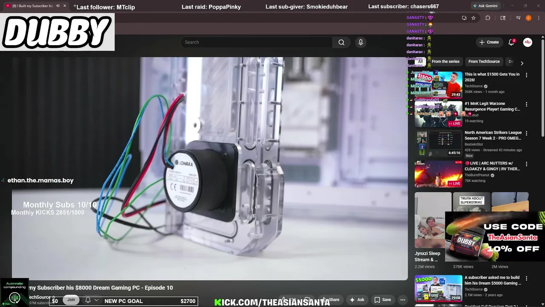Share the video with the Share button
This screenshot has width=545, height=307.
[331, 300]
